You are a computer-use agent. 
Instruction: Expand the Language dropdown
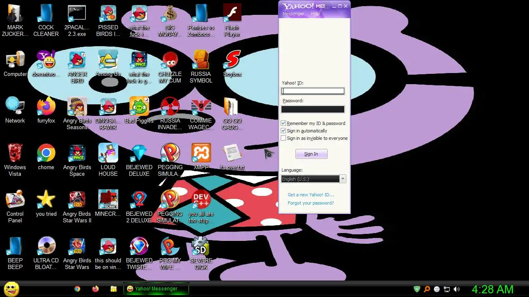click(343, 179)
